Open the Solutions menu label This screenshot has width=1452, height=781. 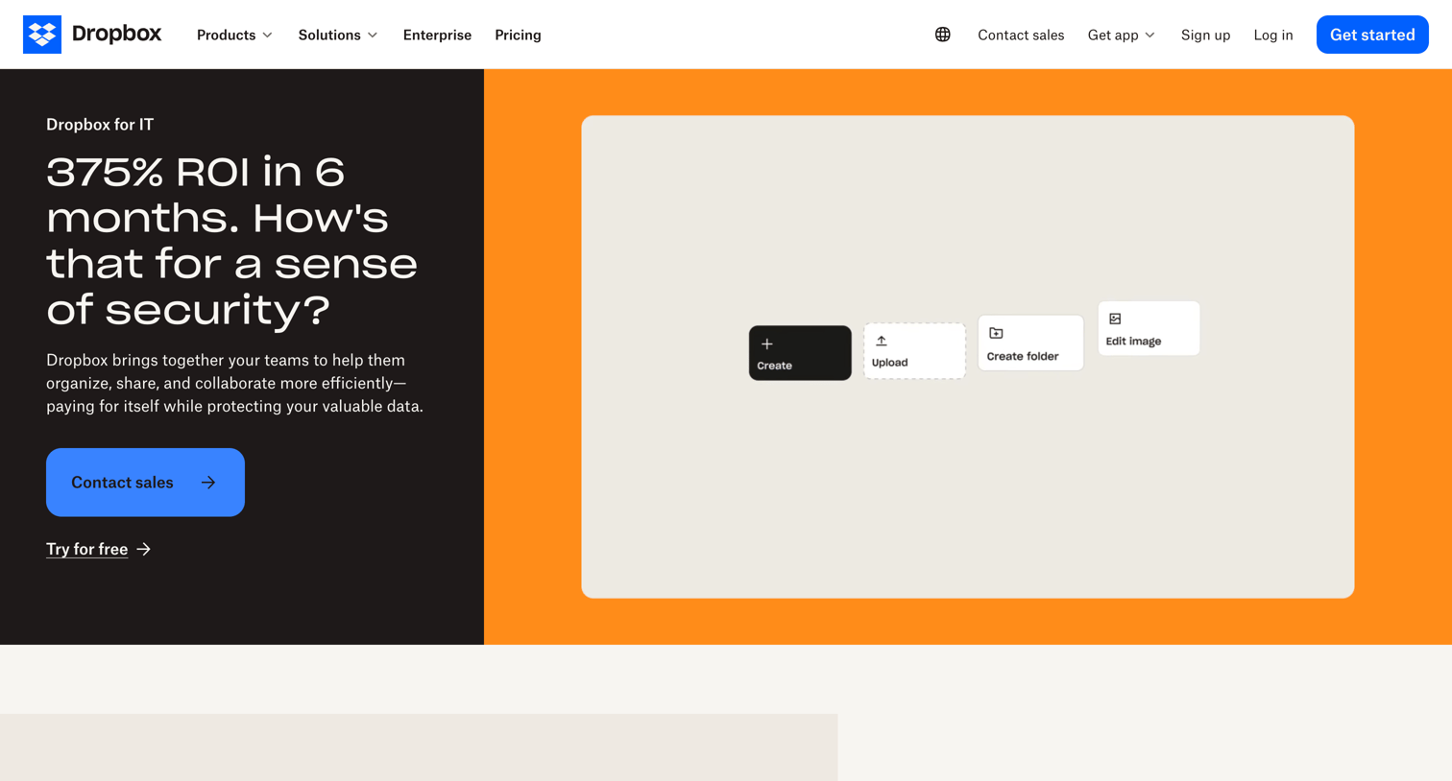pos(329,35)
